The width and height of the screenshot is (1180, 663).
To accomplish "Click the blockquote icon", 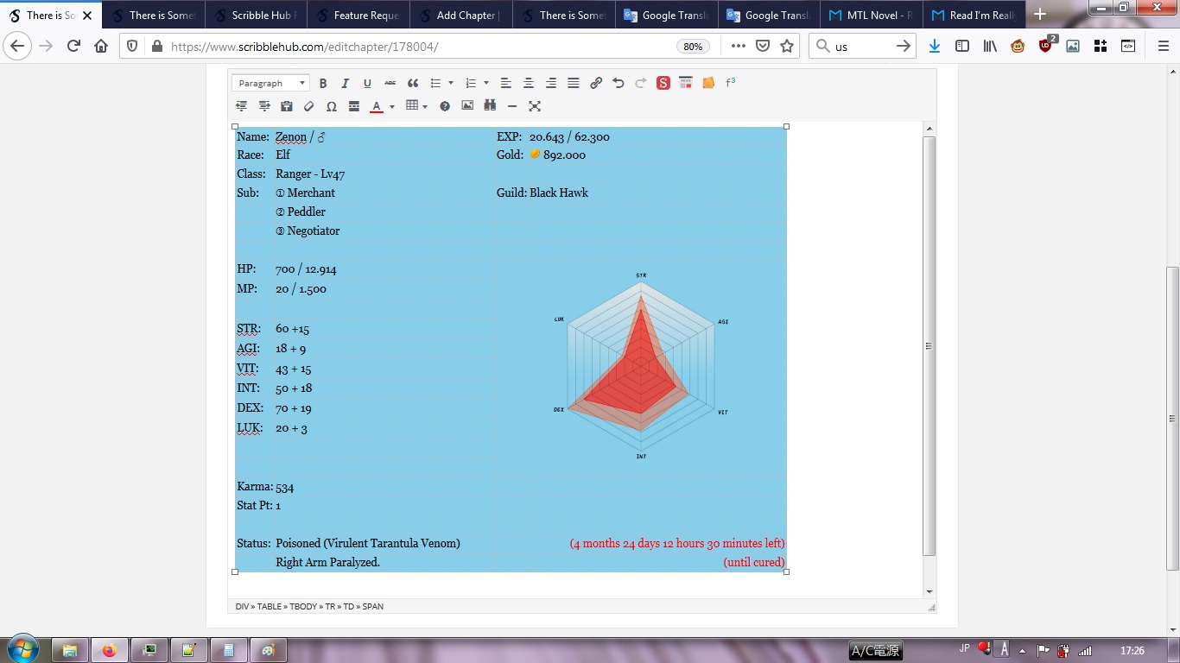I will (413, 84).
